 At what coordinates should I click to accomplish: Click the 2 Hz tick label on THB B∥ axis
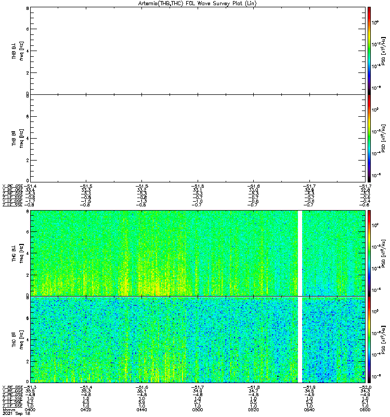click(x=28, y=161)
